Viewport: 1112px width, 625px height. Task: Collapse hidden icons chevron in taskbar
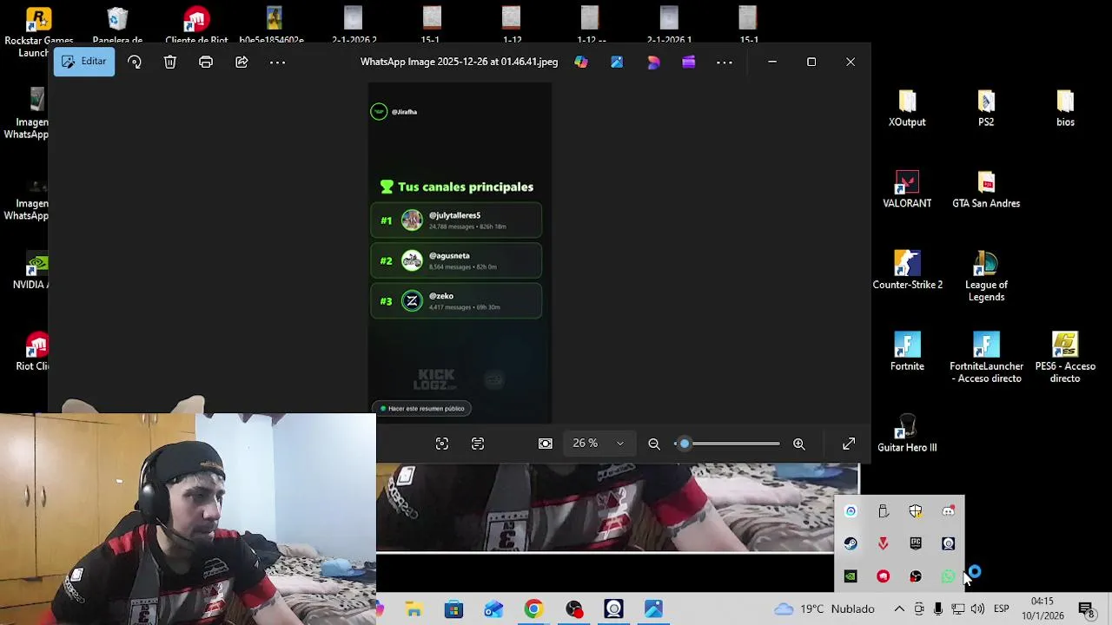pos(899,609)
